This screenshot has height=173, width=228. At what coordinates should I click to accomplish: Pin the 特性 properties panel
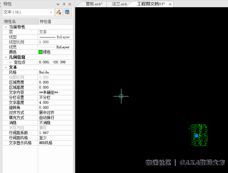coord(64,4)
